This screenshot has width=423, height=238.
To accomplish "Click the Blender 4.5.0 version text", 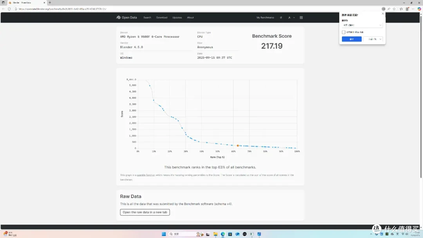I will point(131,47).
